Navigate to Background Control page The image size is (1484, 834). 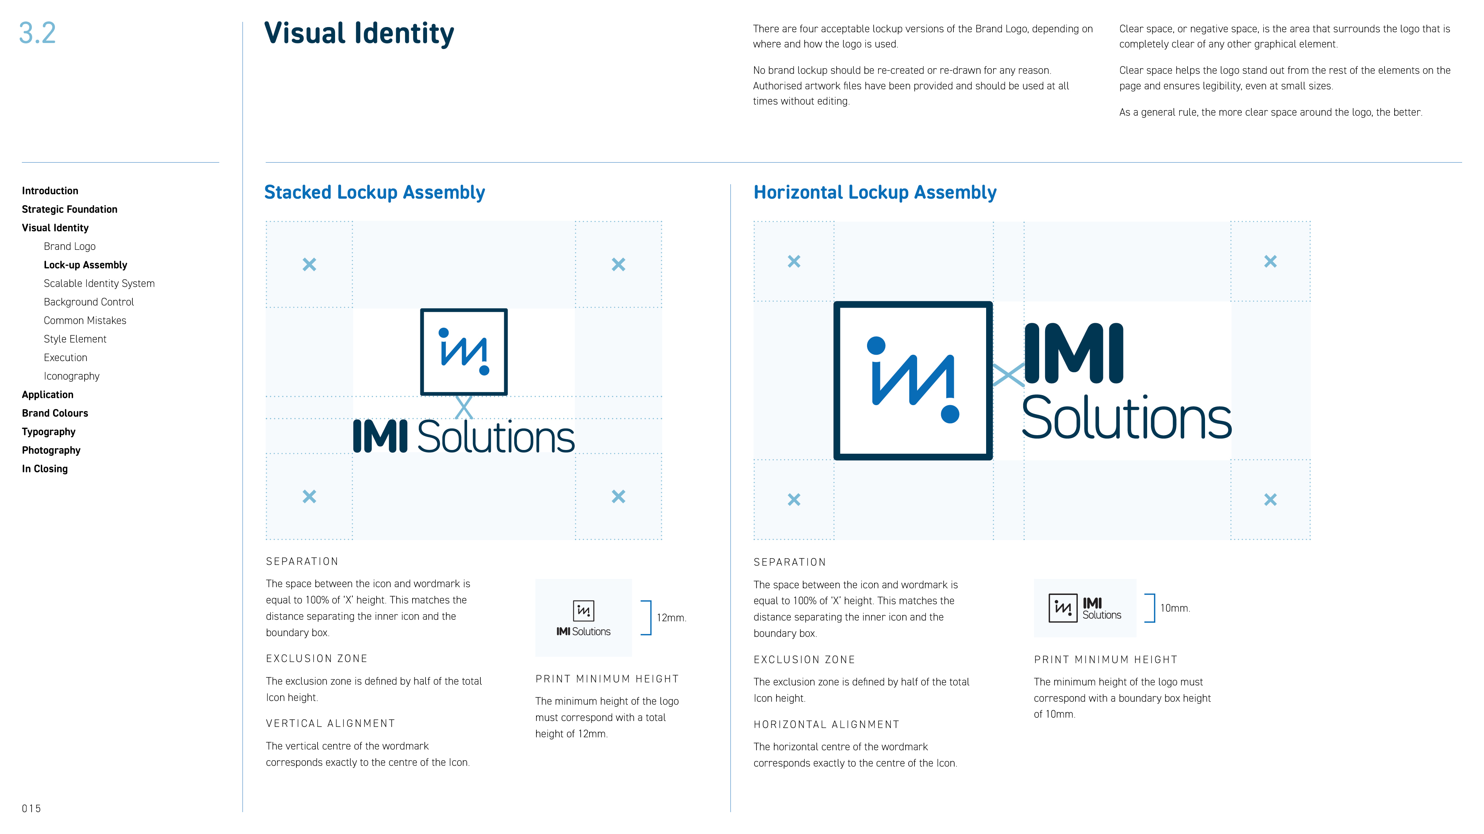[x=89, y=302]
